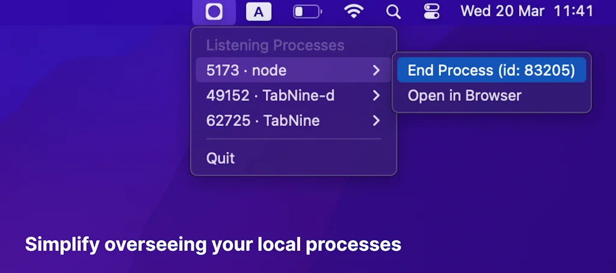The width and height of the screenshot is (616, 273).
Task: Open the input source 'A' menu
Action: tap(259, 11)
